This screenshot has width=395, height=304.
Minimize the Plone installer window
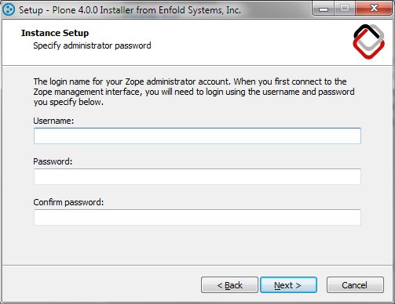click(x=324, y=9)
